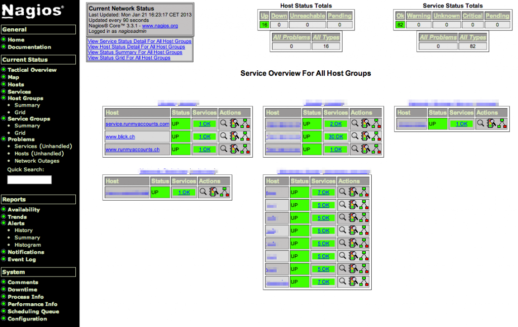Locate service.runmyaccounts.com on map via tree icon
Image resolution: width=518 pixels, height=327 pixels.
click(x=245, y=123)
